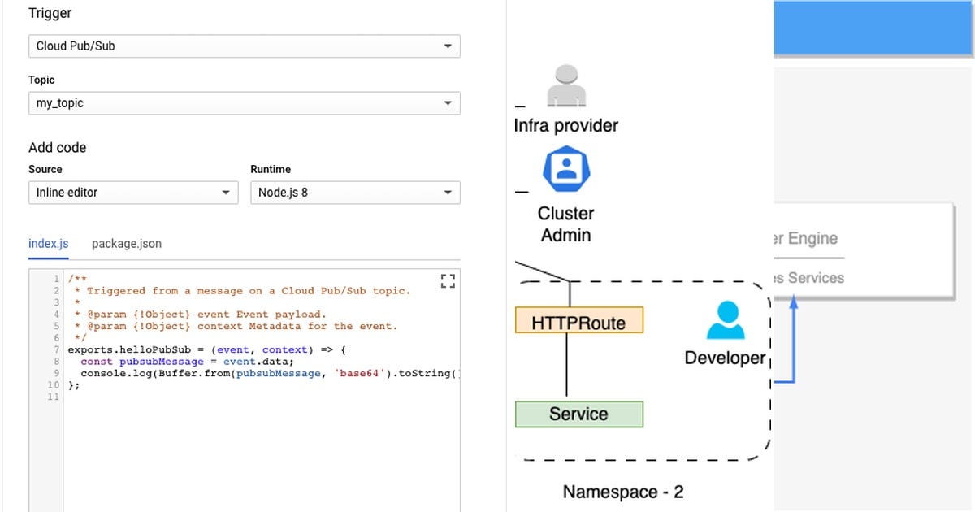975x512 pixels.
Task: Open the Source dropdown set to Inline editor
Action: [x=132, y=193]
